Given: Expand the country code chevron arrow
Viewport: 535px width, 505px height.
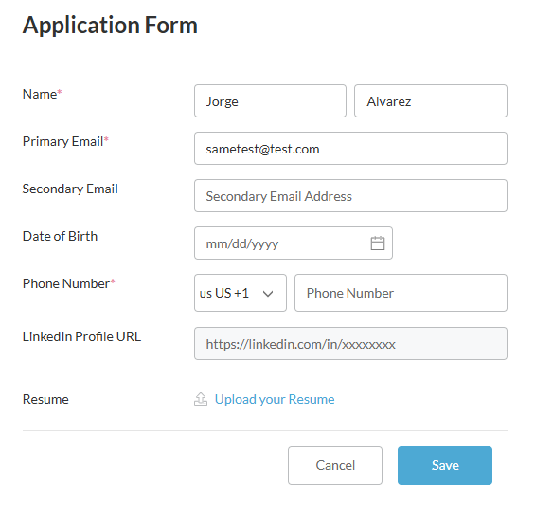Looking at the screenshot, I should click(x=268, y=294).
